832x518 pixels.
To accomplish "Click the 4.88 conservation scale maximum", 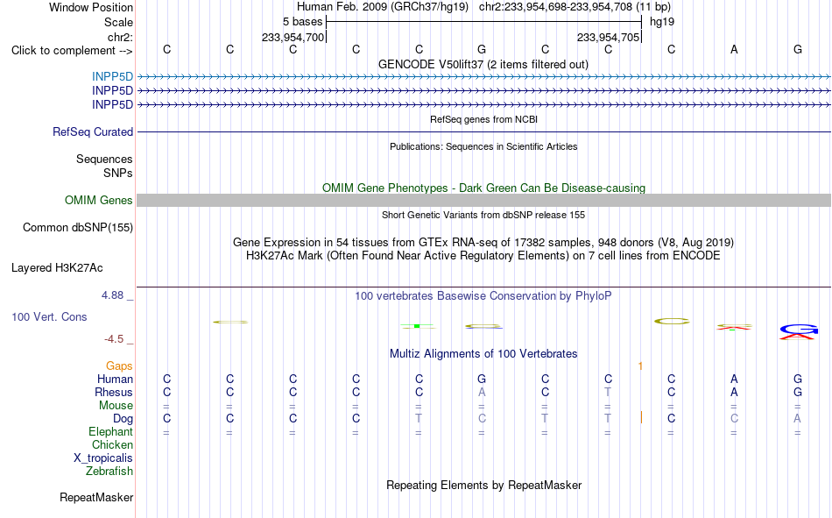I will tap(112, 295).
